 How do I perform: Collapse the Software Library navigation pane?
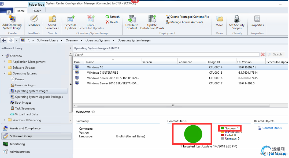(x=71, y=48)
